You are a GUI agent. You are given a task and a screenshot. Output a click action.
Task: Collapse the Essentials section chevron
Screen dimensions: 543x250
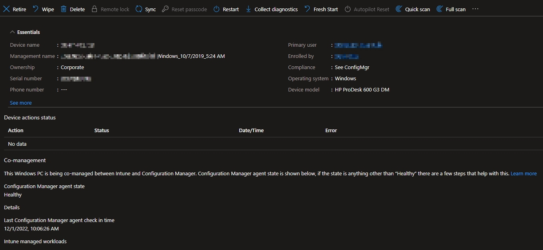[x=12, y=32]
